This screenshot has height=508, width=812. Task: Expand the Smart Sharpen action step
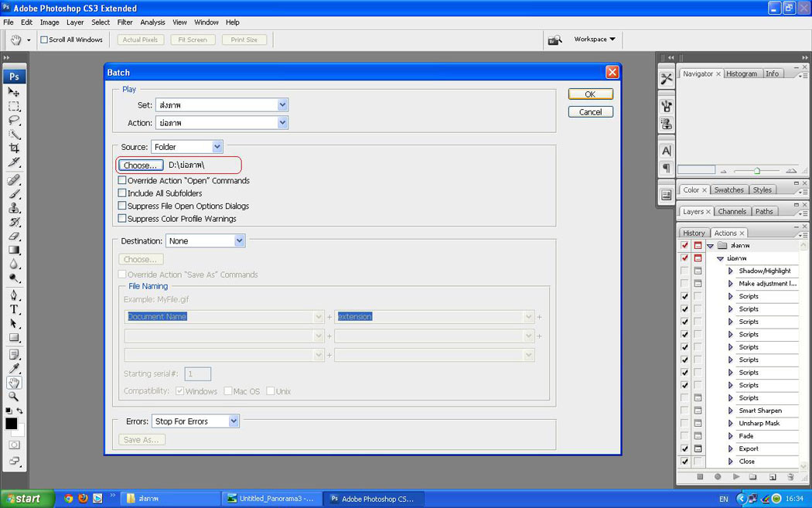click(730, 411)
